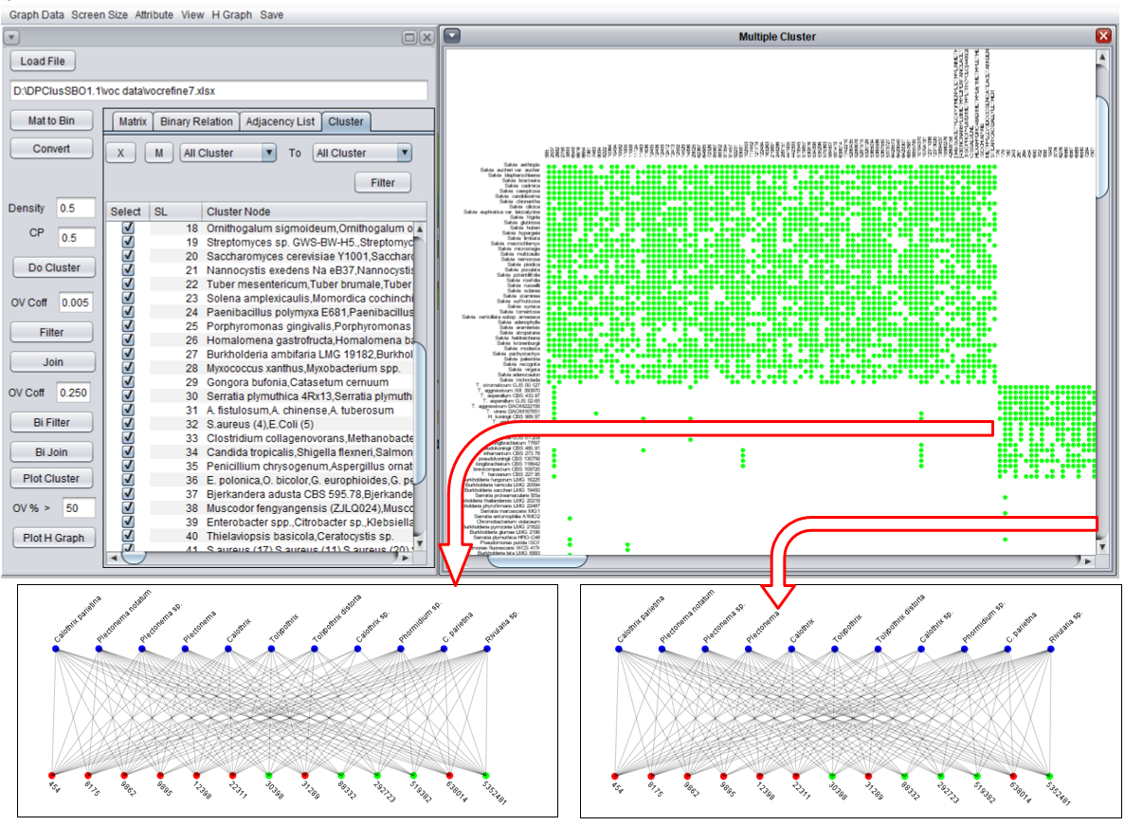The height and width of the screenshot is (826, 1125).
Task: Select row Gongora bufonia,Catasetum cernuum
Action: tap(261, 382)
